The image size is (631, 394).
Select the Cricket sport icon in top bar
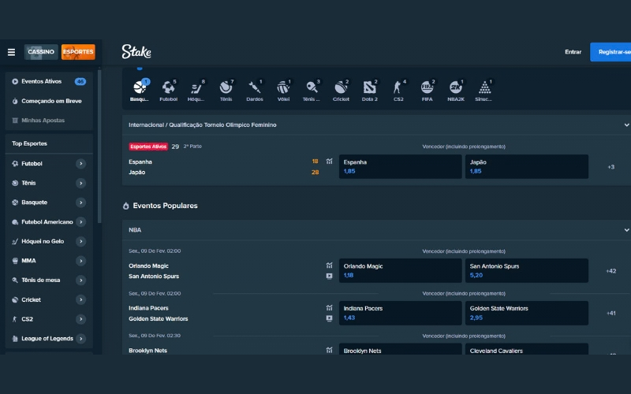point(341,90)
